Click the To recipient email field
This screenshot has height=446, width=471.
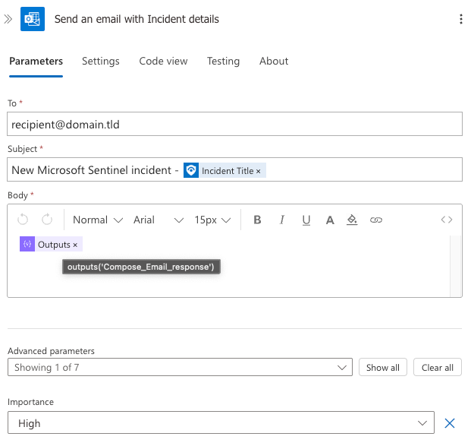(234, 124)
